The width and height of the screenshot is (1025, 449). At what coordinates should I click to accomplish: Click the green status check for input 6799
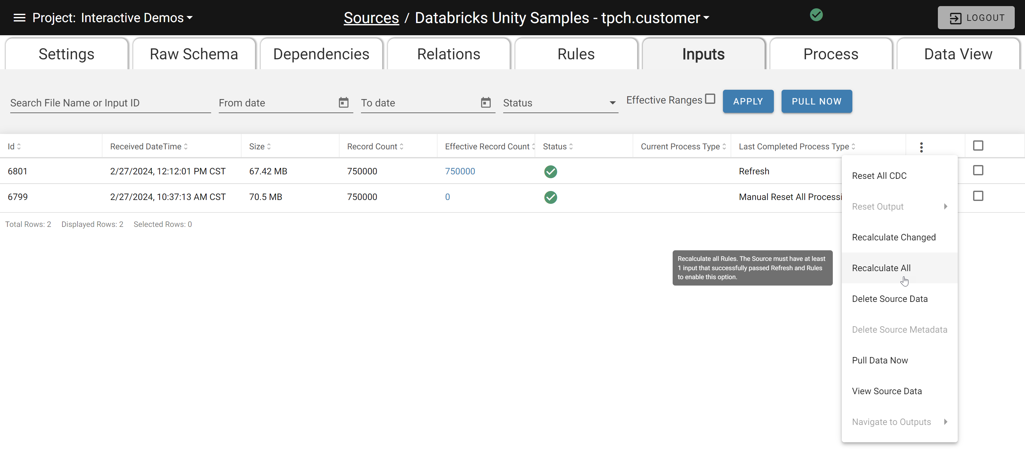coord(550,197)
